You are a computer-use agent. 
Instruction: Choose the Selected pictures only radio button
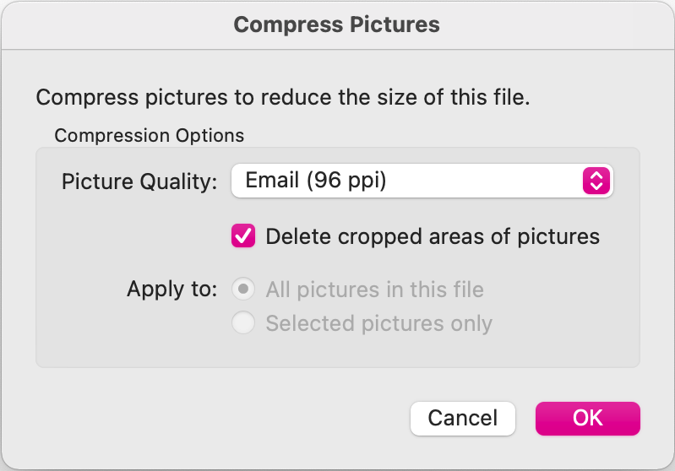click(243, 323)
